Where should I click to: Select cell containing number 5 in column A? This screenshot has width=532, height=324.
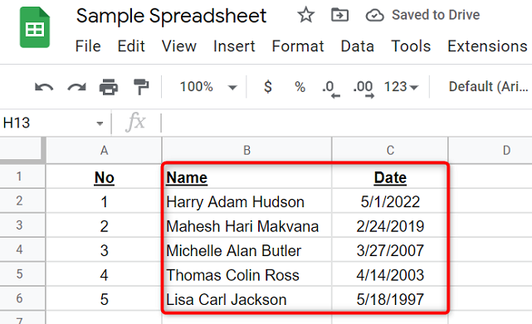pos(105,299)
